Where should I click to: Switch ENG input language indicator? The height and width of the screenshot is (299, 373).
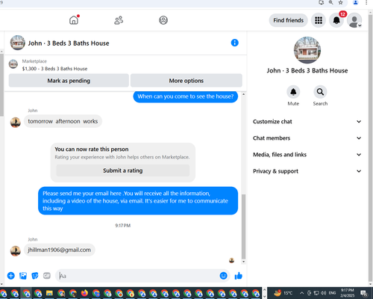pos(333,293)
